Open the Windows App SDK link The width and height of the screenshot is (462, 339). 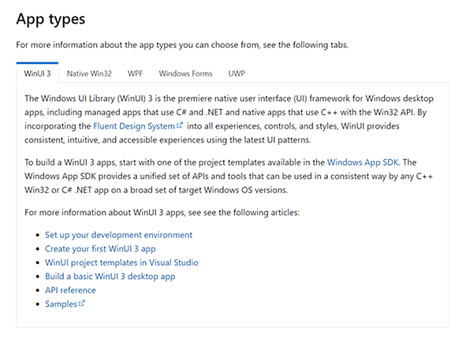[x=363, y=162]
